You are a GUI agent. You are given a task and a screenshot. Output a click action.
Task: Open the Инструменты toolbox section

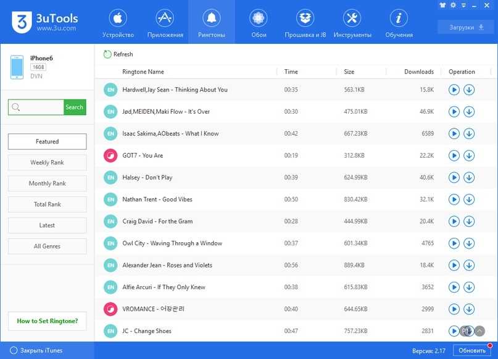click(x=352, y=23)
